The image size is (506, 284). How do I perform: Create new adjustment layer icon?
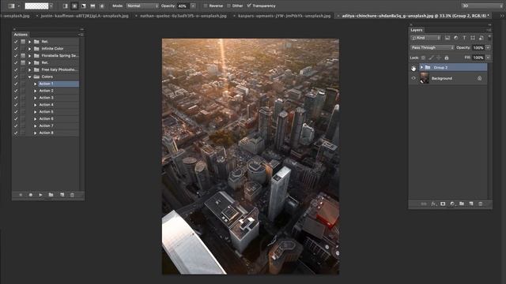pos(452,204)
